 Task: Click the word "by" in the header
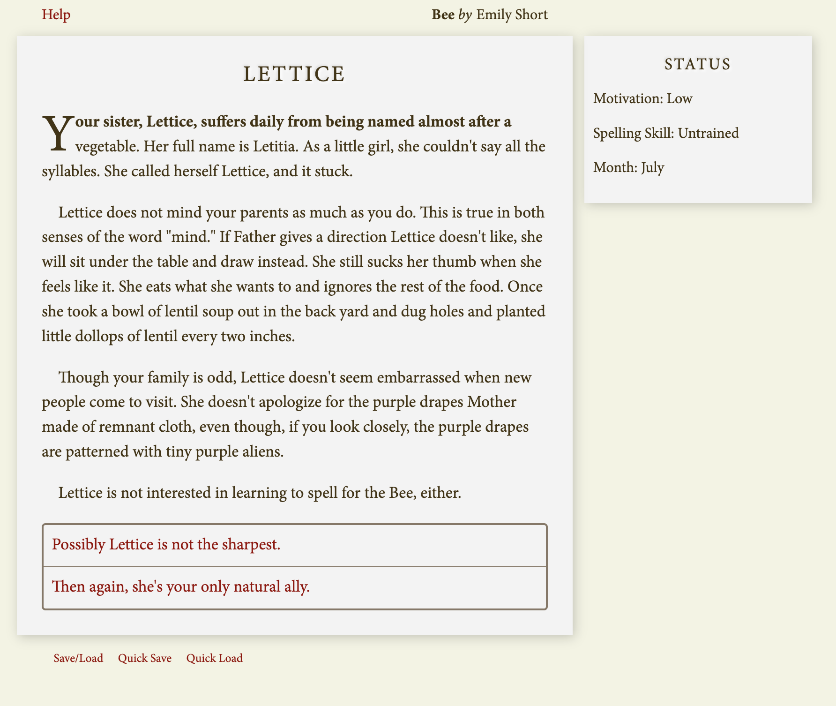pyautogui.click(x=465, y=15)
